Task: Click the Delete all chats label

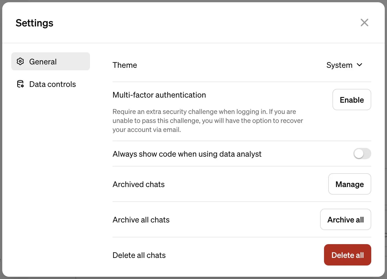Action: [x=139, y=255]
